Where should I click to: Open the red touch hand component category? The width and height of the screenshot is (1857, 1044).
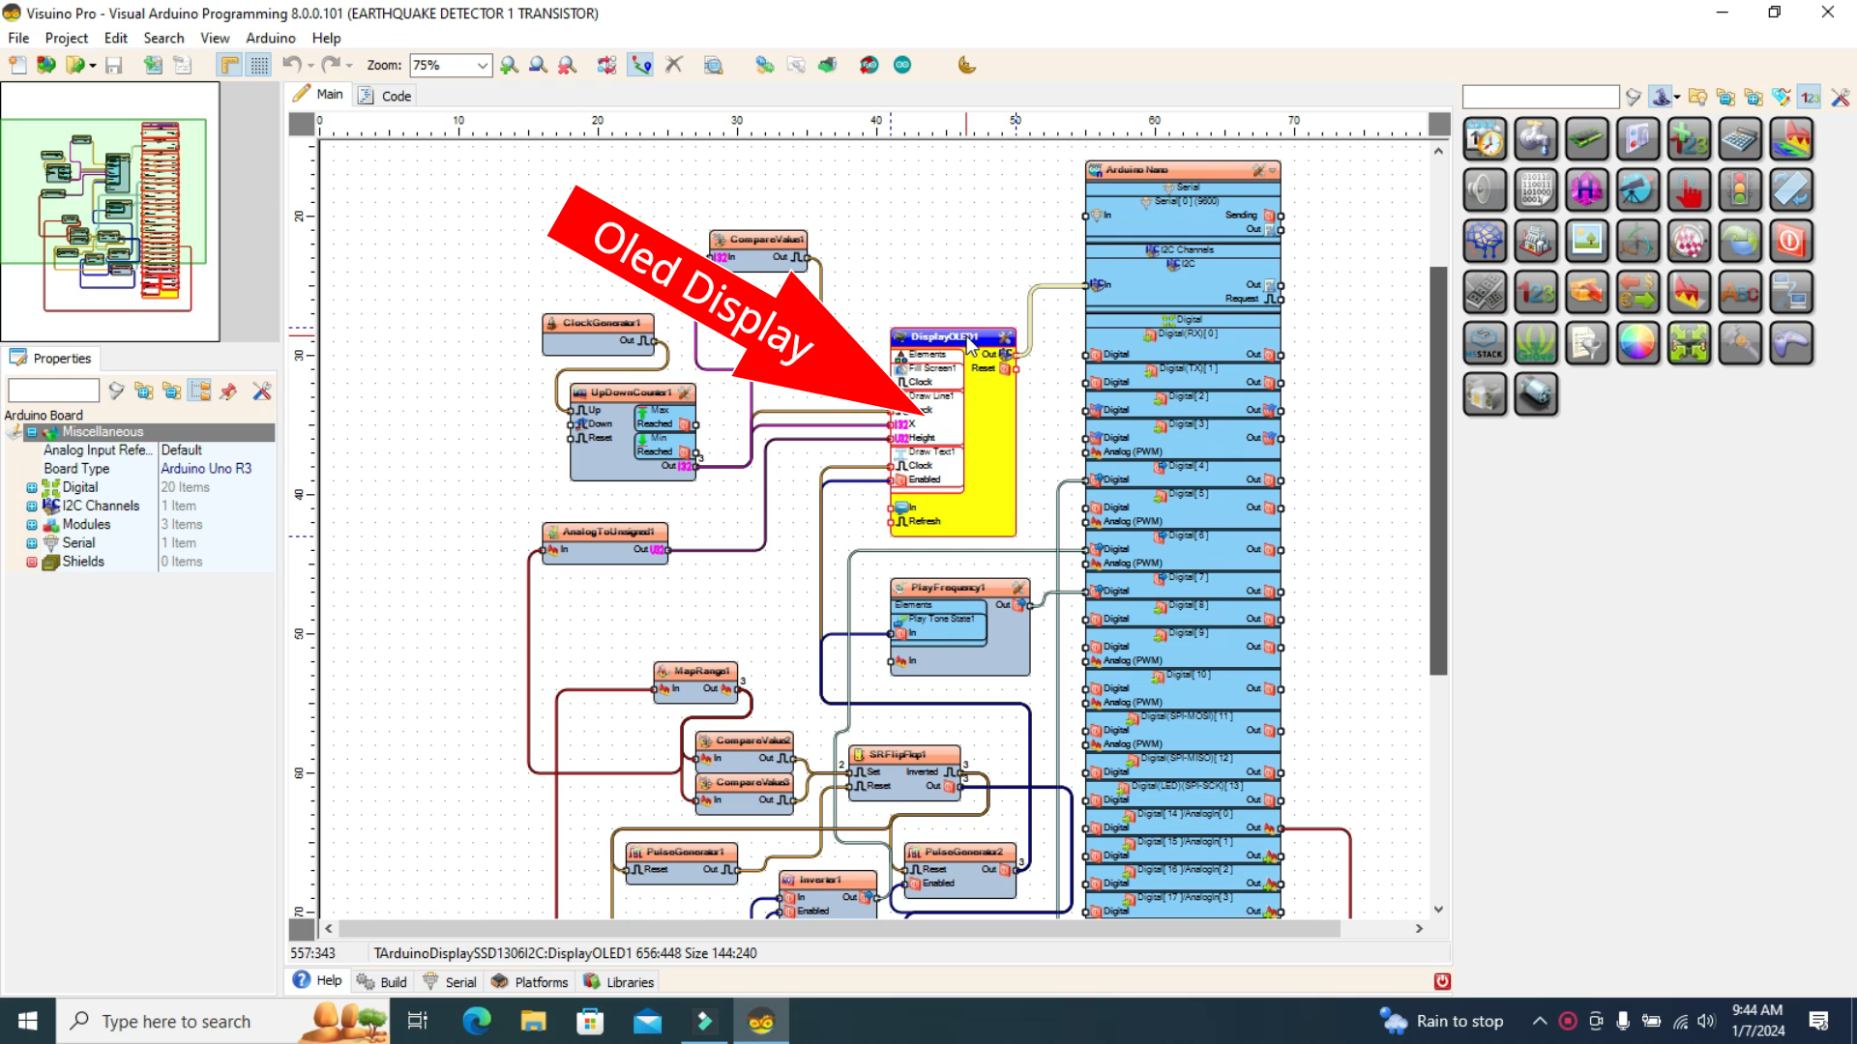point(1689,190)
